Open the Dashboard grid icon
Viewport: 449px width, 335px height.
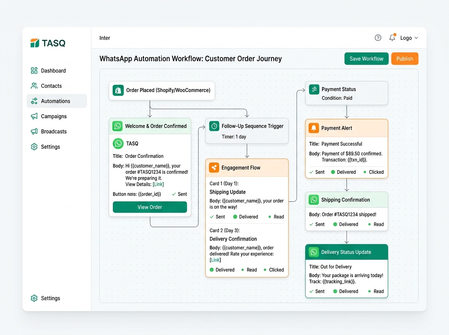pyautogui.click(x=34, y=71)
